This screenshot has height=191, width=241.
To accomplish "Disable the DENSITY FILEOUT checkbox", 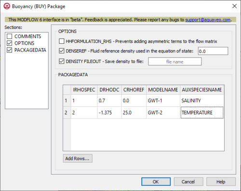I will (x=62, y=61).
